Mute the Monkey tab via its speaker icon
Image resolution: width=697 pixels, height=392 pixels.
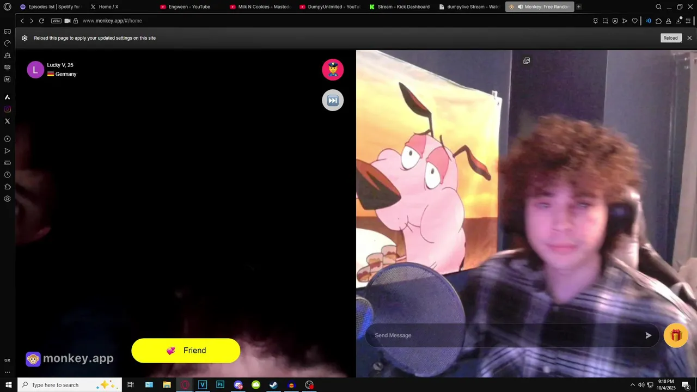coord(520,7)
